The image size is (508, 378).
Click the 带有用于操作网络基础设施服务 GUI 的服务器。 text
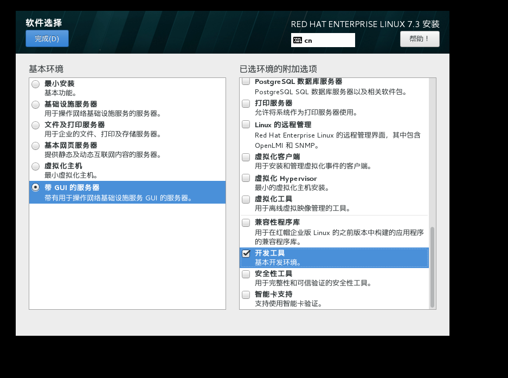118,198
